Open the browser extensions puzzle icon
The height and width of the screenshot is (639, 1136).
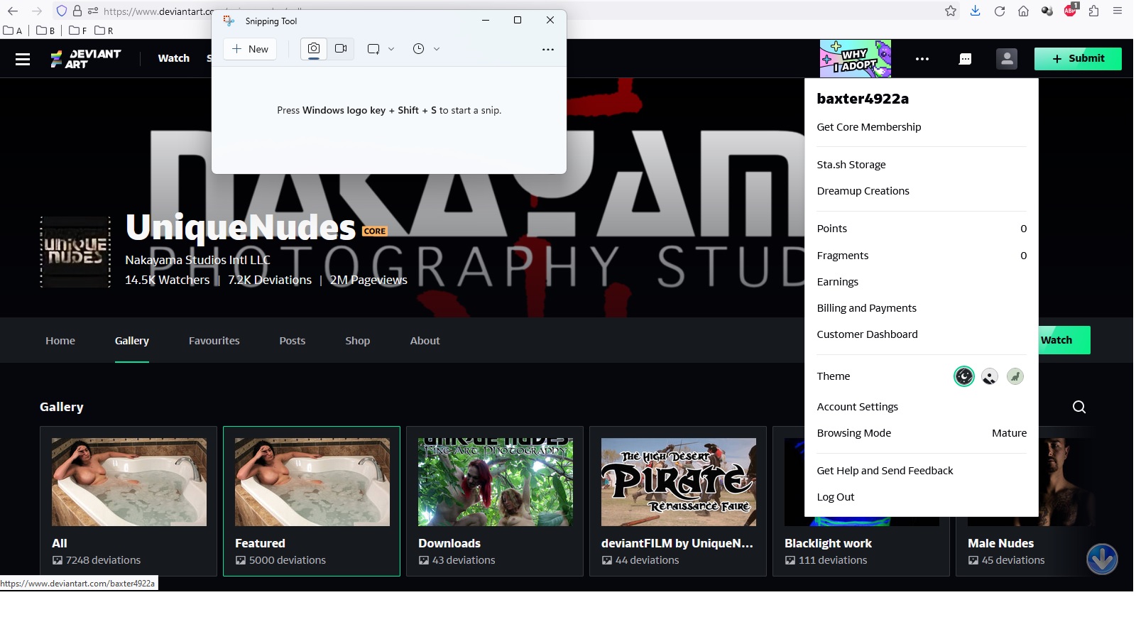tap(1093, 11)
